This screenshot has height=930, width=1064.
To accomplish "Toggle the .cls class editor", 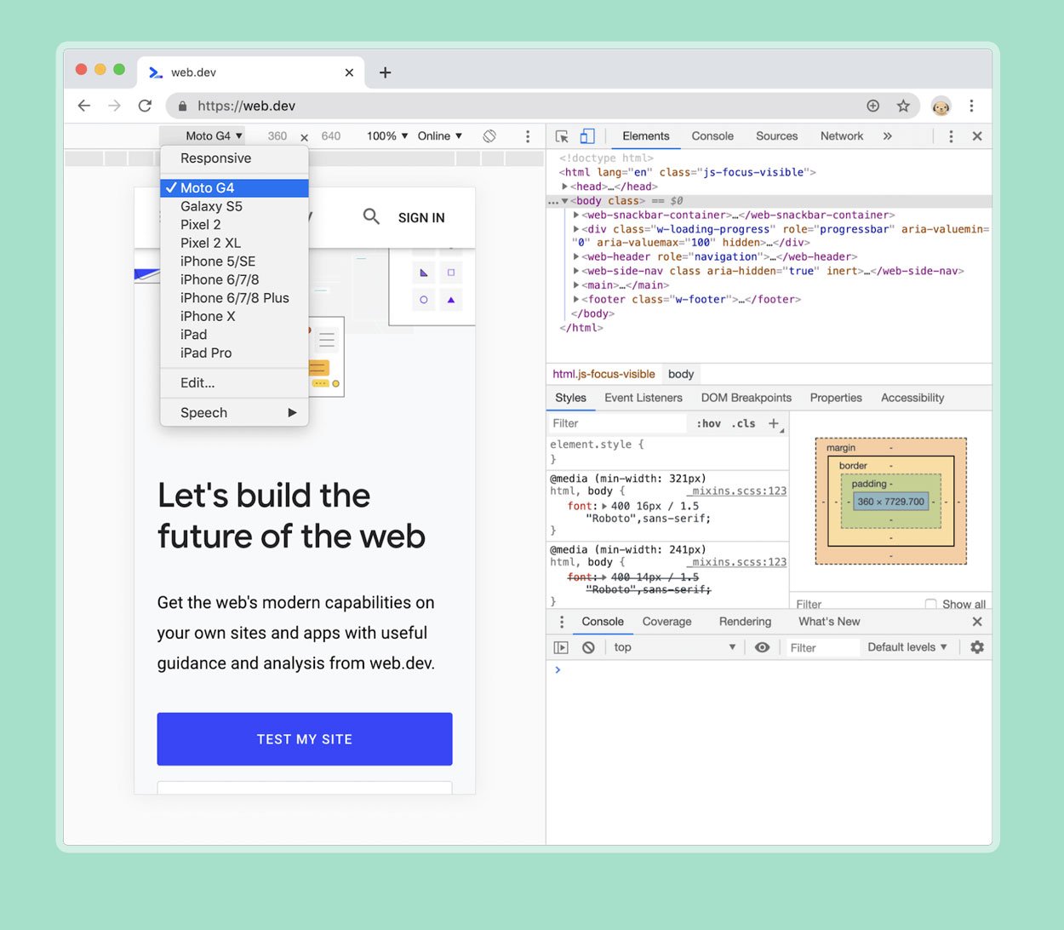I will click(744, 423).
